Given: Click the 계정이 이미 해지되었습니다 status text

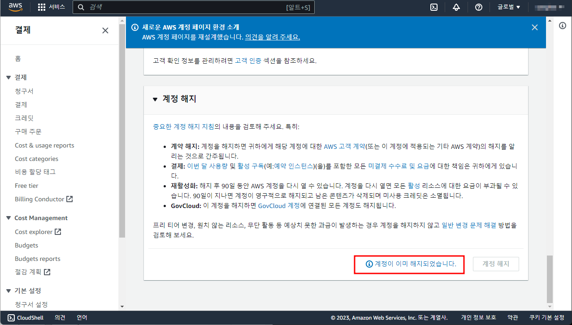Looking at the screenshot, I should pyautogui.click(x=415, y=264).
